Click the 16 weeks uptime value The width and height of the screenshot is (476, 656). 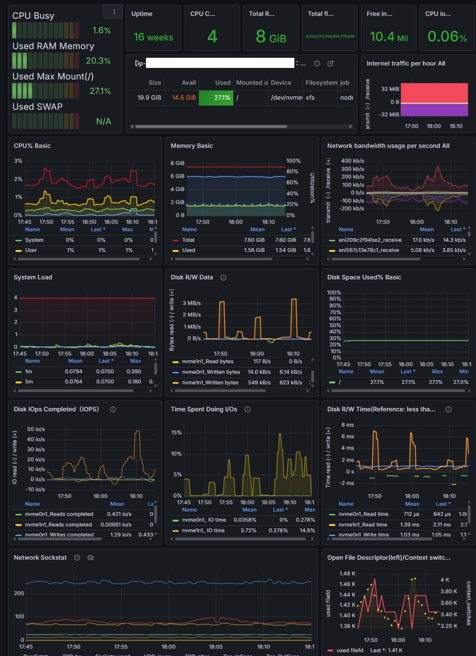click(x=153, y=37)
